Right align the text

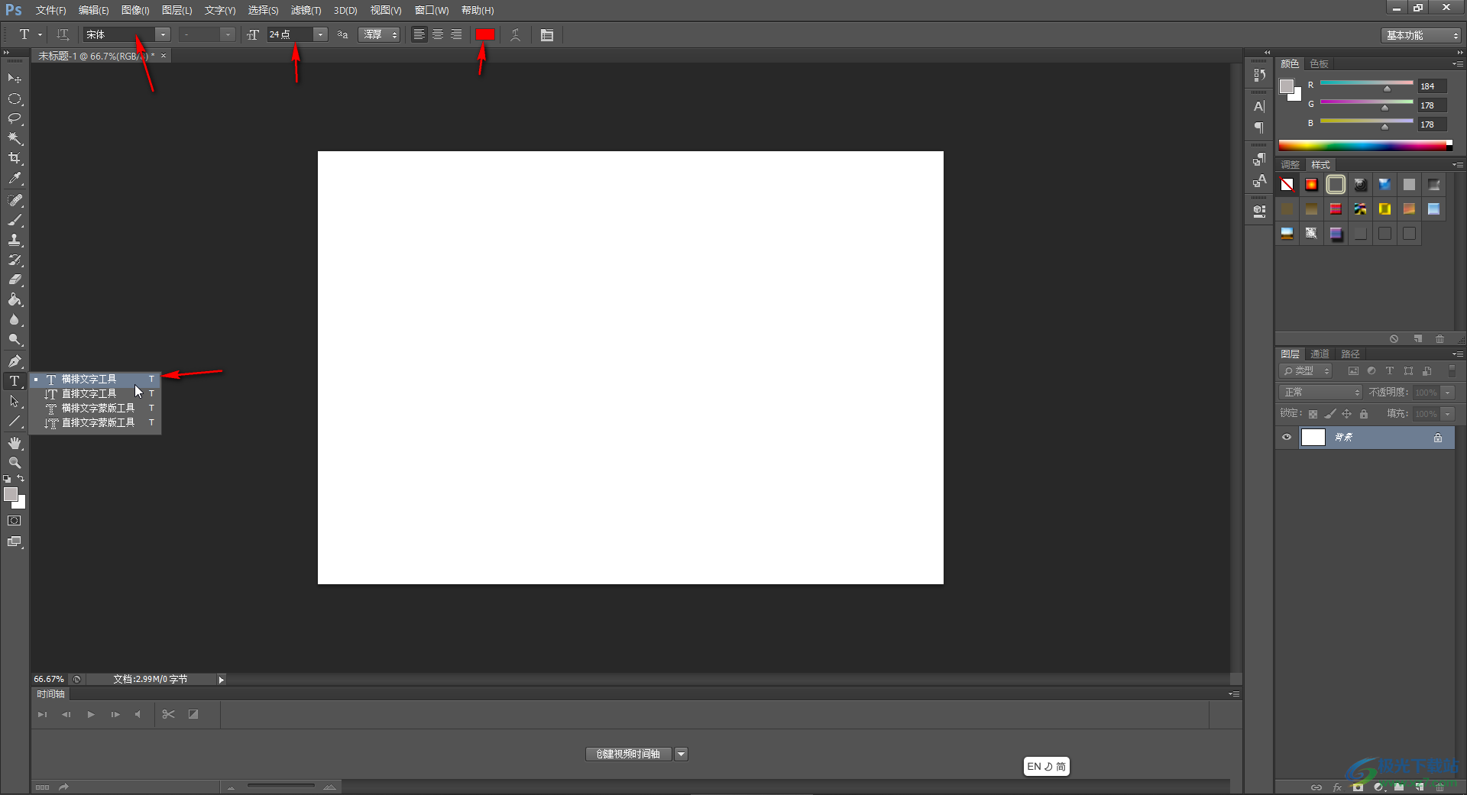click(456, 34)
